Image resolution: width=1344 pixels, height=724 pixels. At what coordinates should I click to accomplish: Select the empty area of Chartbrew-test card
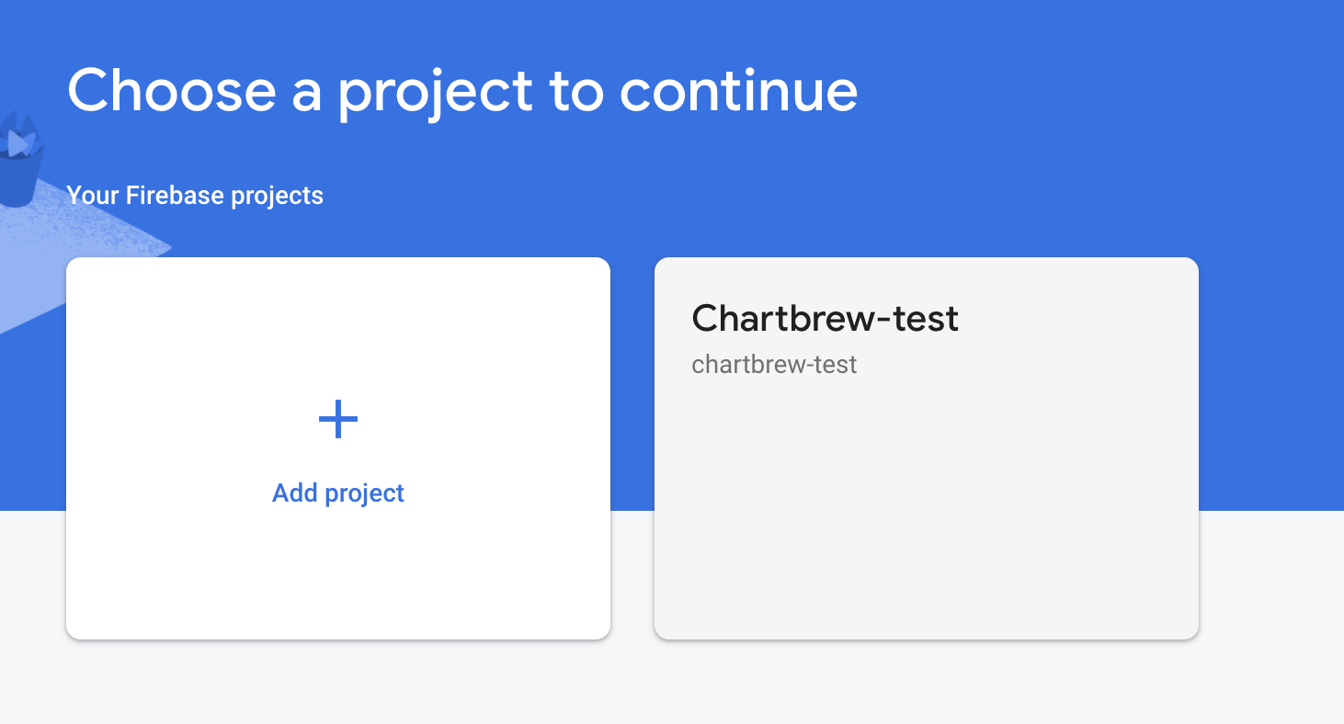tap(926, 515)
